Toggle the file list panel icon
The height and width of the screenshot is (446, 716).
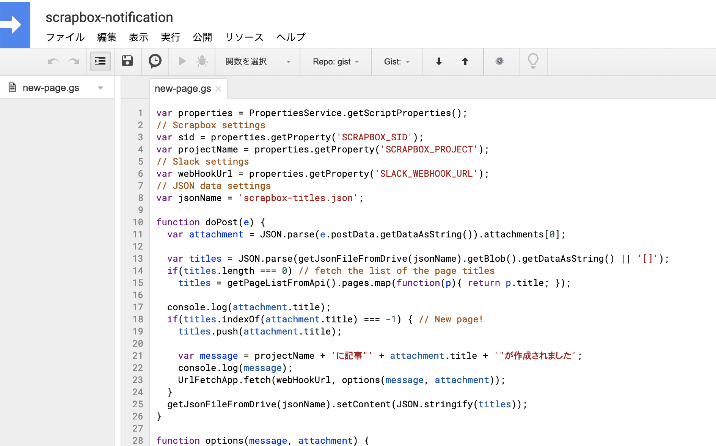click(100, 61)
